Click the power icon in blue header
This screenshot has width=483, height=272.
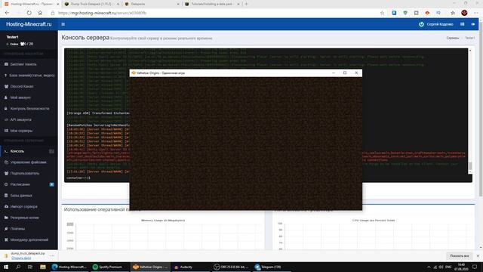(x=421, y=24)
